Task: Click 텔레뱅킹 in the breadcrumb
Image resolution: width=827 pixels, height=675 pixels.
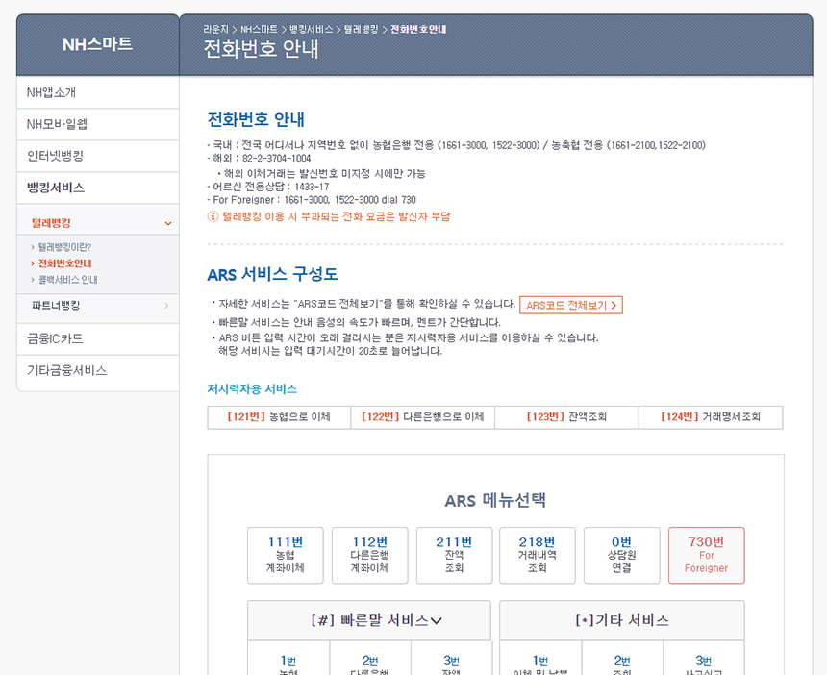Action: tap(362, 30)
